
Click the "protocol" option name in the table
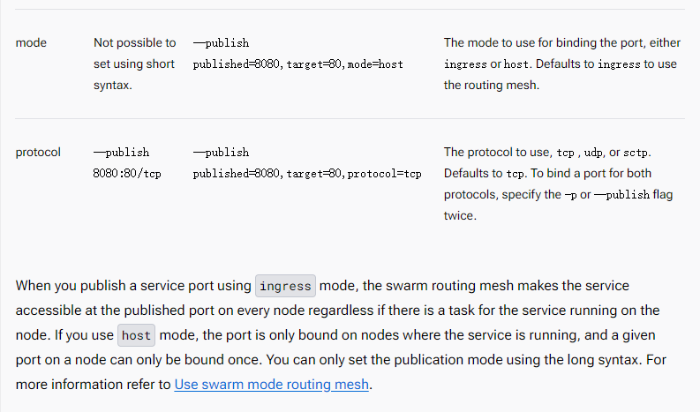[x=38, y=152]
